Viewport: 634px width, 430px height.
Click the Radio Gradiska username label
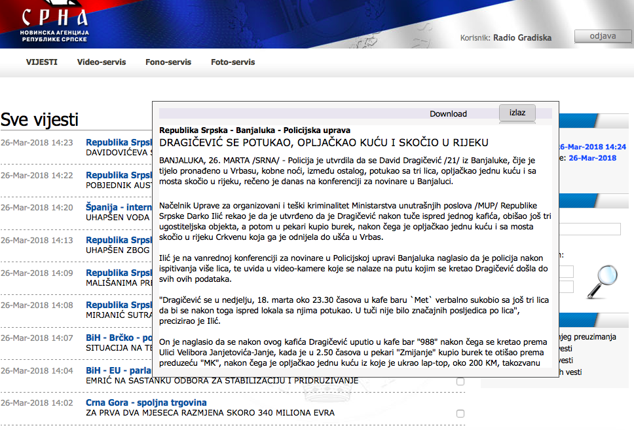522,37
